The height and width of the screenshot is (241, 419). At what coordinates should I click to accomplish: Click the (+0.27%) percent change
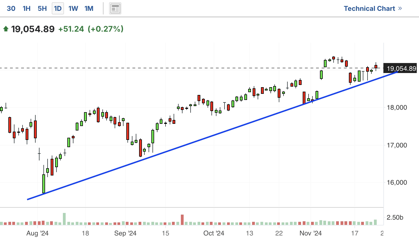(105, 29)
